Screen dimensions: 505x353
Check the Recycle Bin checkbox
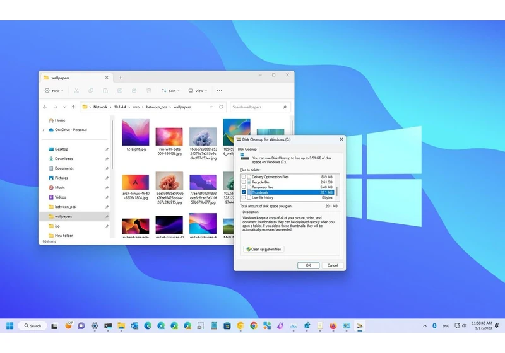[244, 182]
